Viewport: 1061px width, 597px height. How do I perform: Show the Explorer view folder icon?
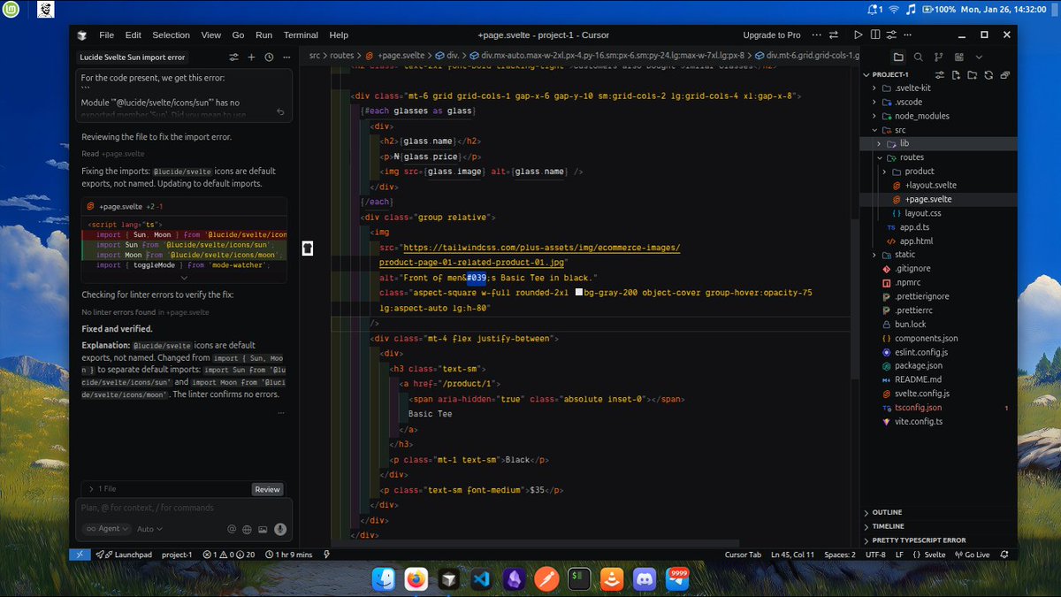tap(898, 57)
